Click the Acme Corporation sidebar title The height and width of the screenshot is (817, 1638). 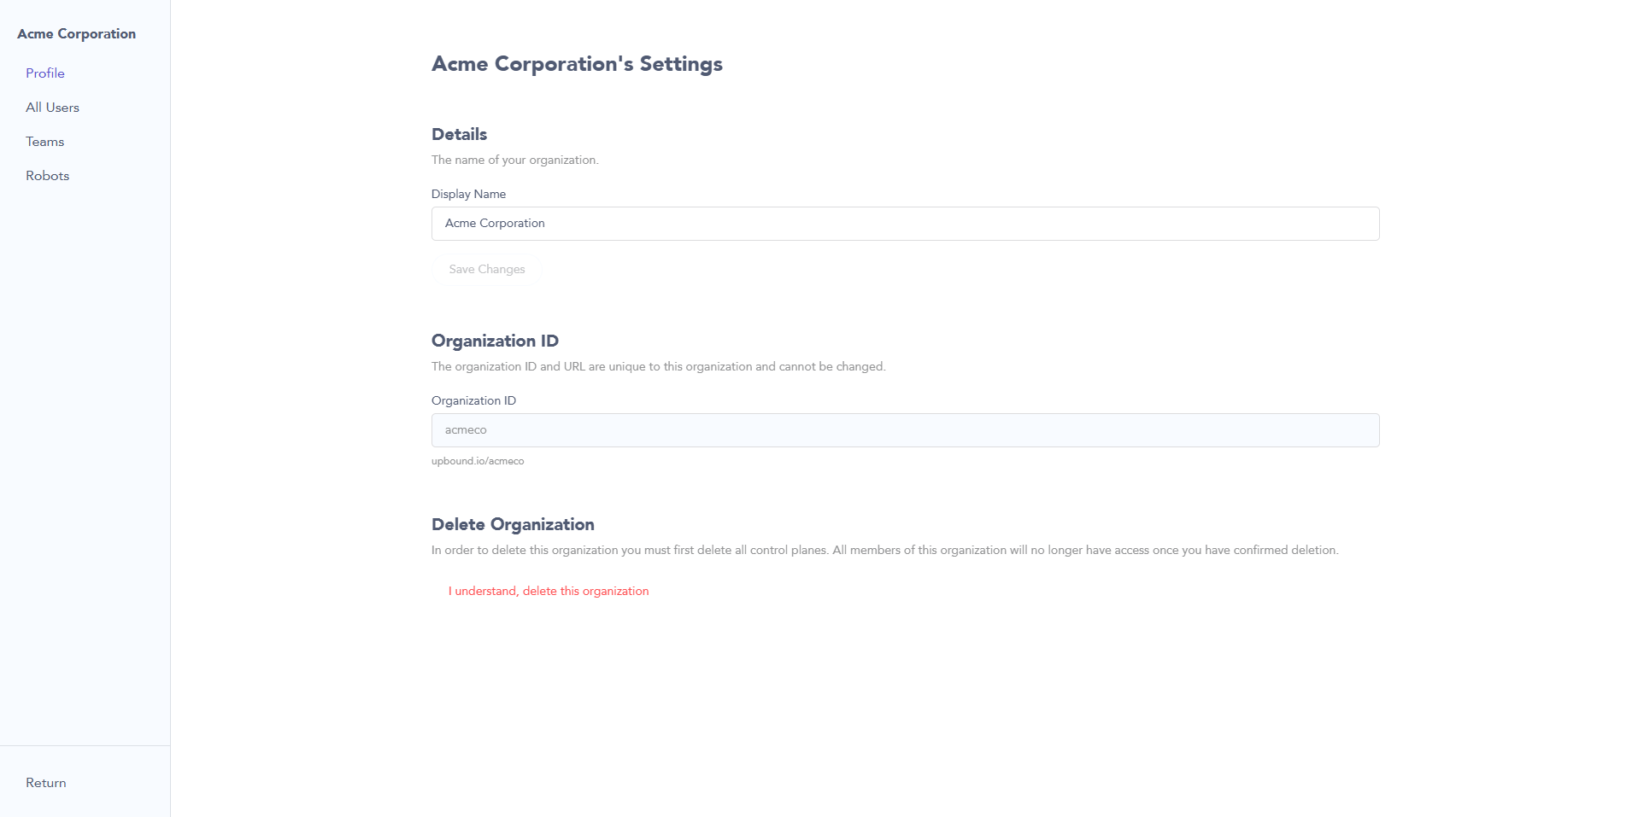[76, 33]
